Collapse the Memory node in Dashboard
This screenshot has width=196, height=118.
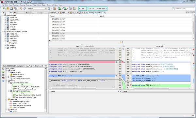click(7, 81)
